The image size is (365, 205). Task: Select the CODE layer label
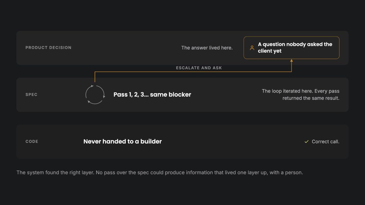click(x=32, y=142)
